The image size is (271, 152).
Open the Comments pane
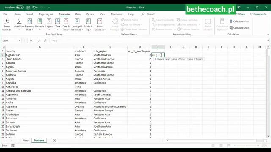point(258,14)
